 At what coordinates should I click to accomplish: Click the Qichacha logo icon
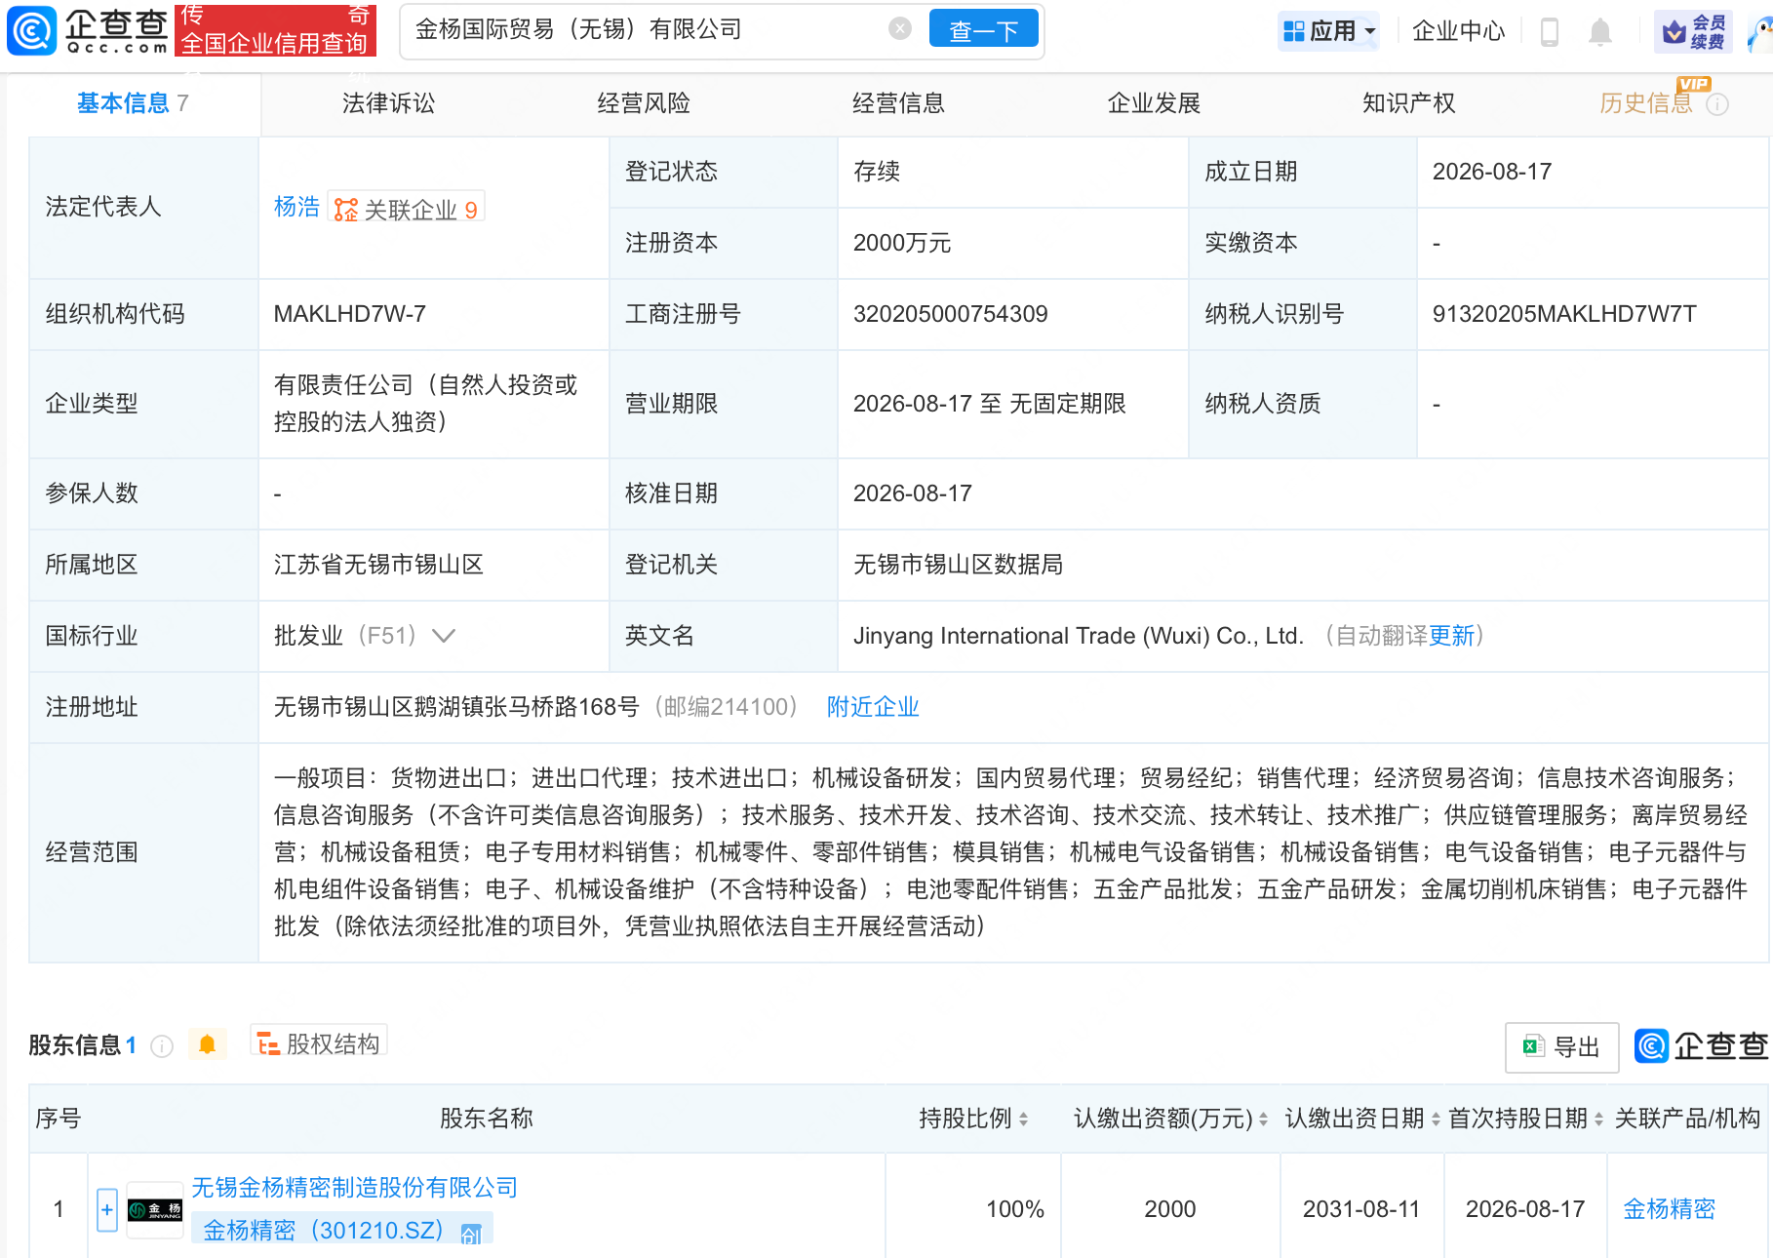pos(31,30)
